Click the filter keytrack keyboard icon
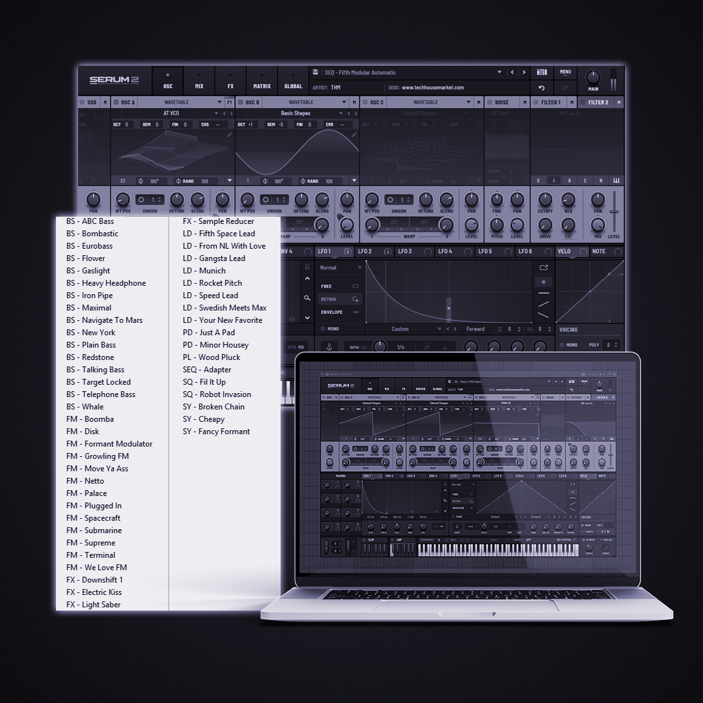 point(616,181)
